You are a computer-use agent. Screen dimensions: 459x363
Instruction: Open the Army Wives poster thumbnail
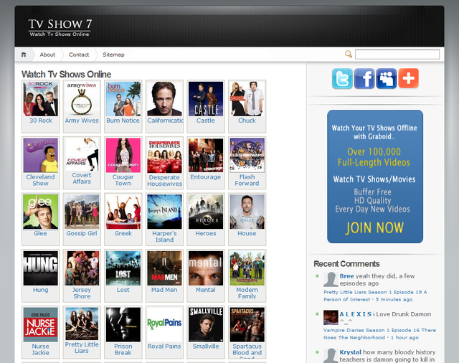coord(82,99)
